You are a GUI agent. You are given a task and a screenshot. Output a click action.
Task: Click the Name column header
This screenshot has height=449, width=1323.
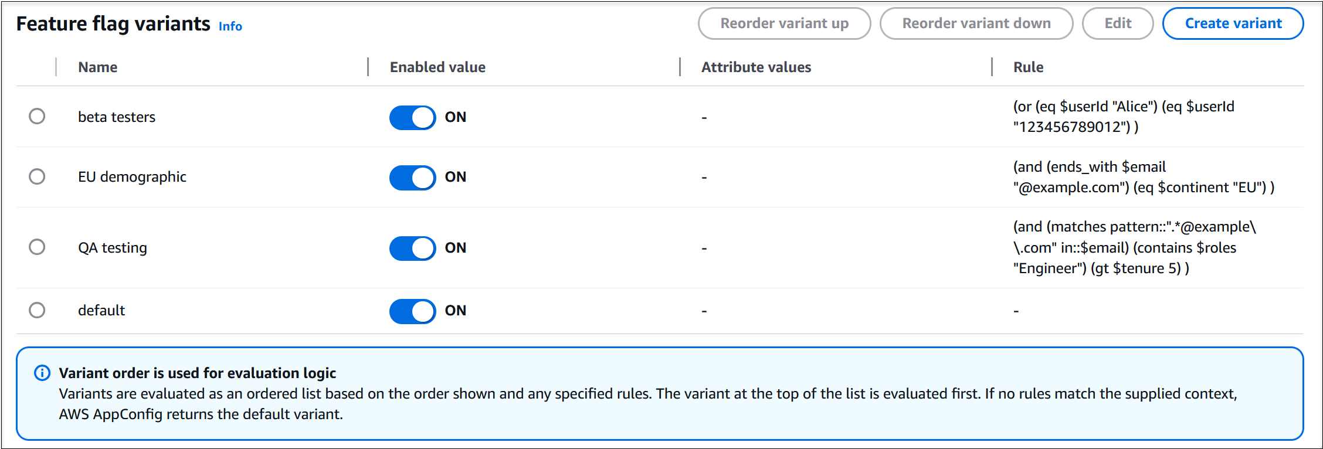[x=97, y=67]
